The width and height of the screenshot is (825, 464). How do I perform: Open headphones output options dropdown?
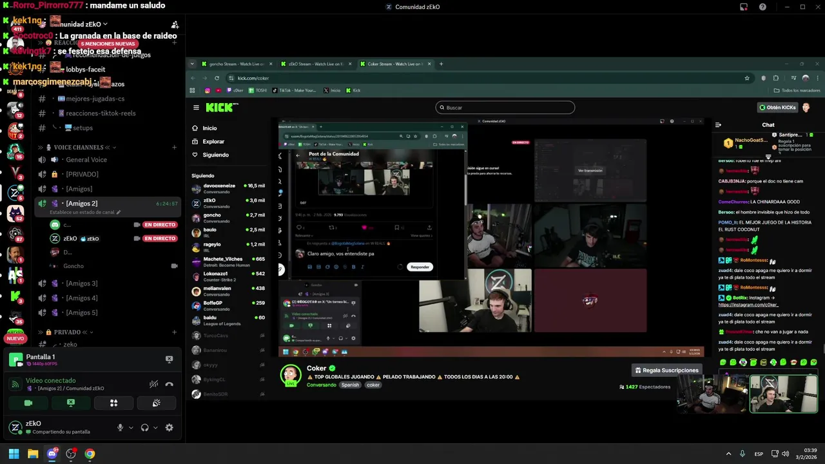click(155, 427)
